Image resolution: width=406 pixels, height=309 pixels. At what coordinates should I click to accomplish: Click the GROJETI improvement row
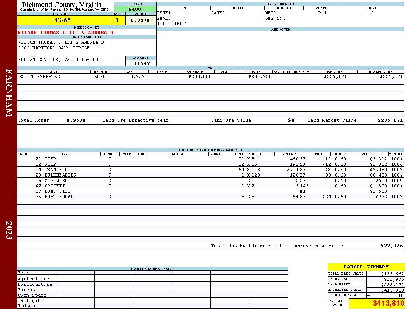click(x=210, y=186)
